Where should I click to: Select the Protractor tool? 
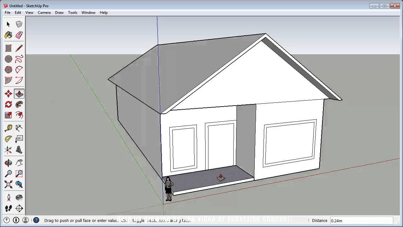click(9, 139)
